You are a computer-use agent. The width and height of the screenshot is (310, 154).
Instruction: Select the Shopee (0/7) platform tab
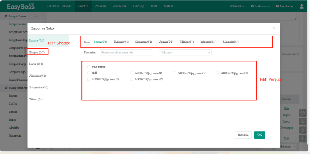[x=37, y=52]
